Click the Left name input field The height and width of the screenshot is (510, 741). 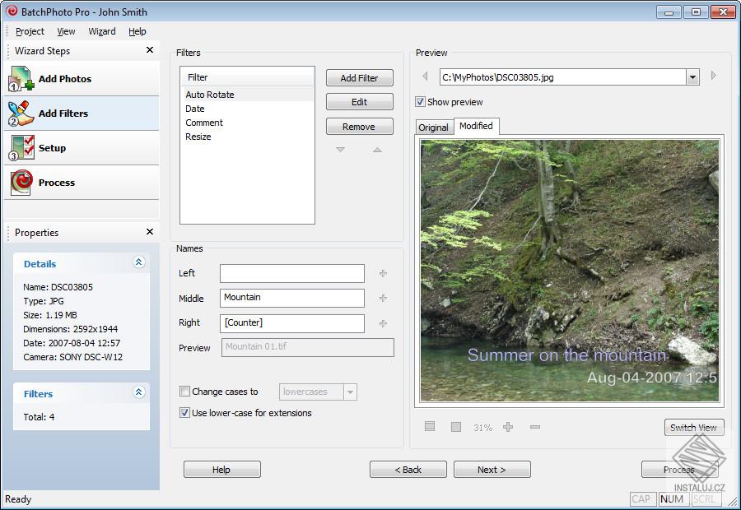[292, 273]
